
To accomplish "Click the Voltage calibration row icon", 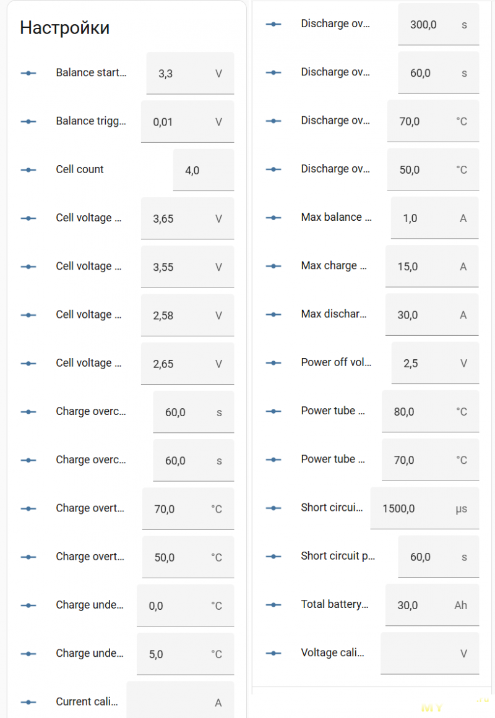I will [273, 653].
